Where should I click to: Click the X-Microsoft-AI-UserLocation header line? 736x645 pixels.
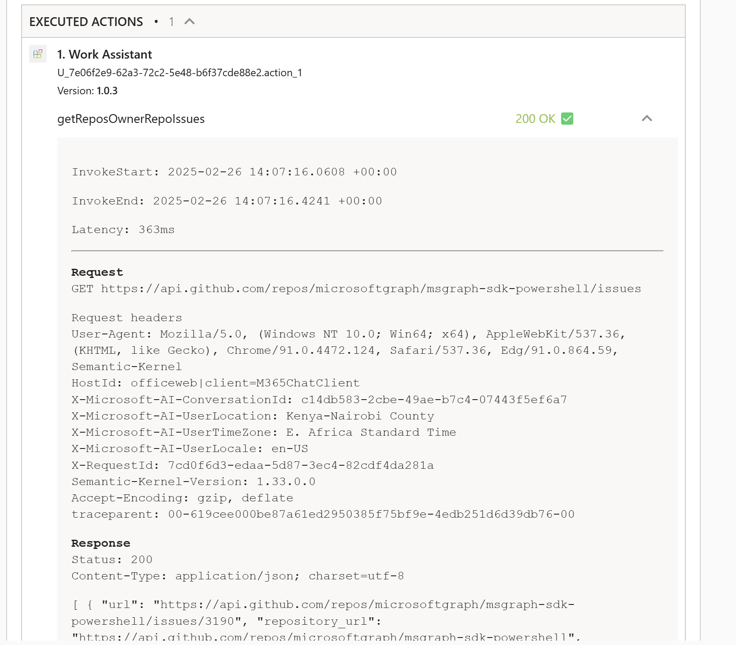pyautogui.click(x=253, y=416)
